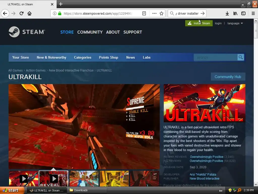Click the on-screen keyboard tray icon
The width and height of the screenshot is (258, 194).
coord(221,190)
